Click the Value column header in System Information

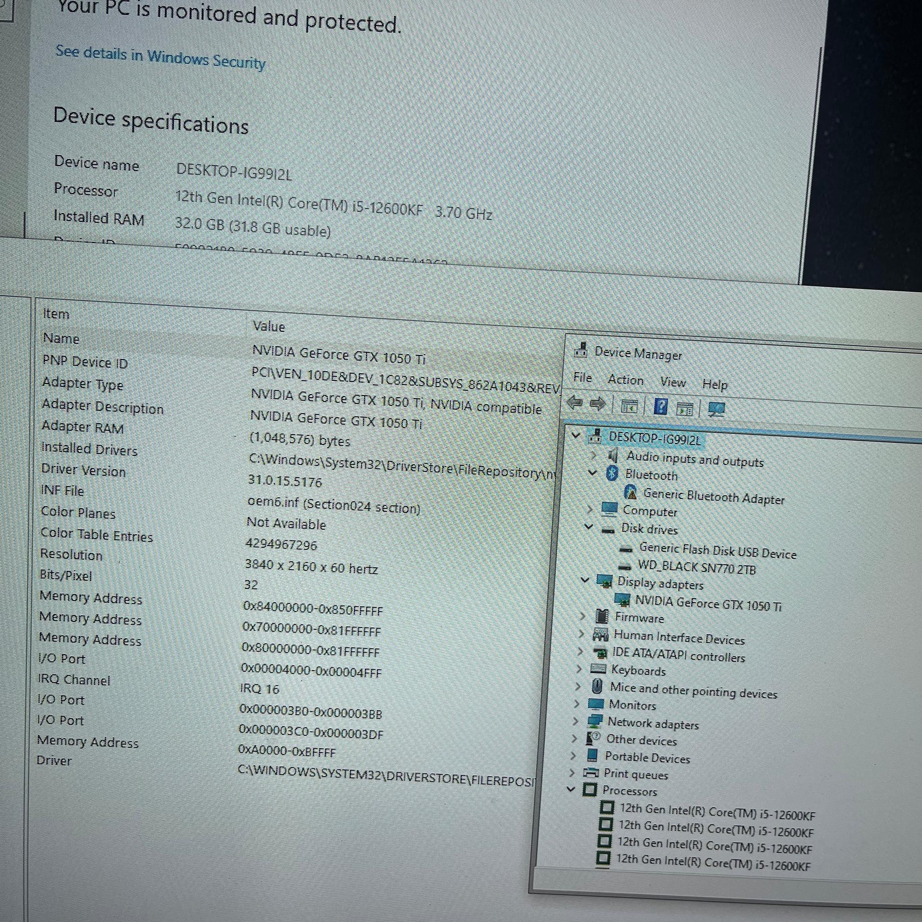[269, 326]
